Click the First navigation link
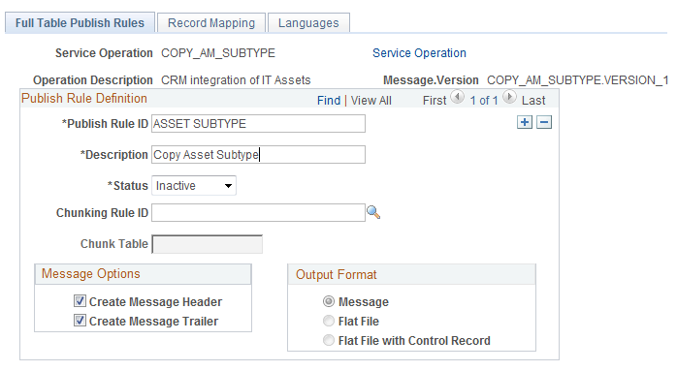The image size is (677, 371). tap(435, 101)
